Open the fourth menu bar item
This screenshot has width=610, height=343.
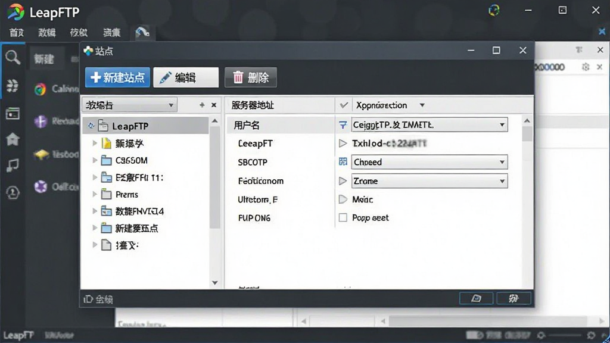(x=111, y=33)
